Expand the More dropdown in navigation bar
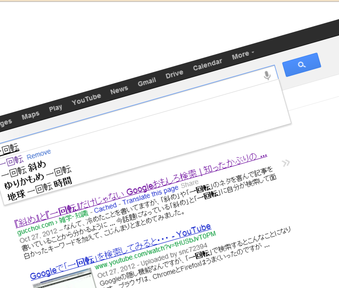The image size is (339, 288). point(243,55)
